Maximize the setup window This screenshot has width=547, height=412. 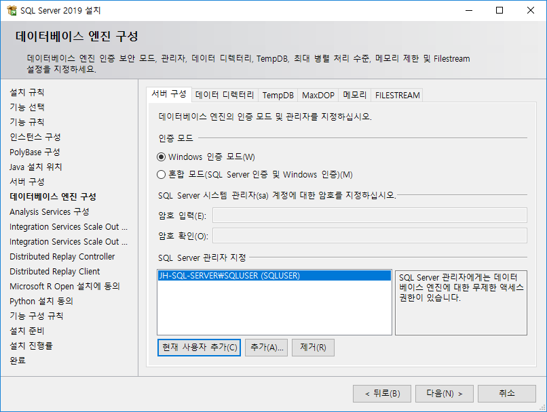click(499, 10)
